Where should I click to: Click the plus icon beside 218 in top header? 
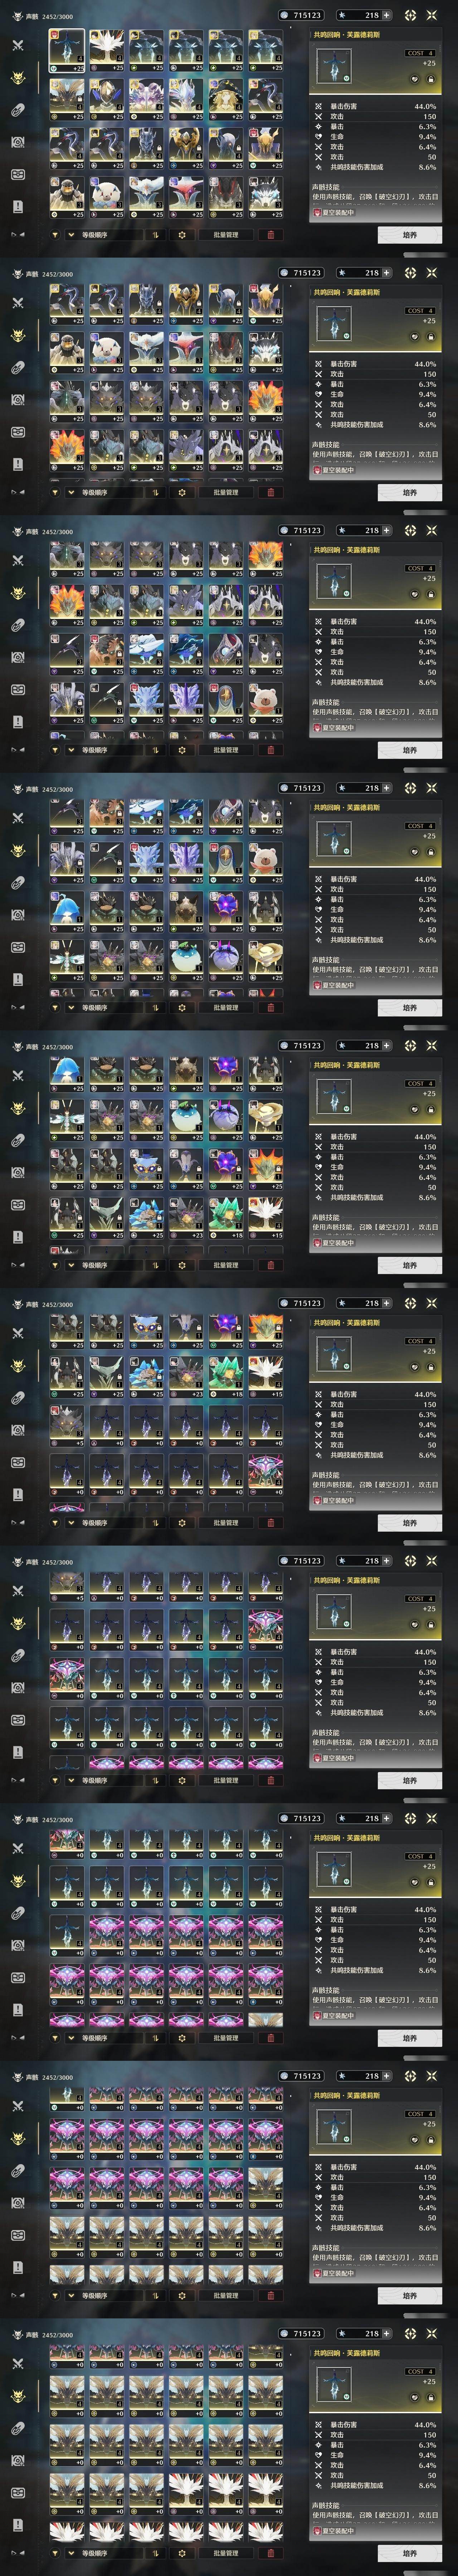(386, 15)
